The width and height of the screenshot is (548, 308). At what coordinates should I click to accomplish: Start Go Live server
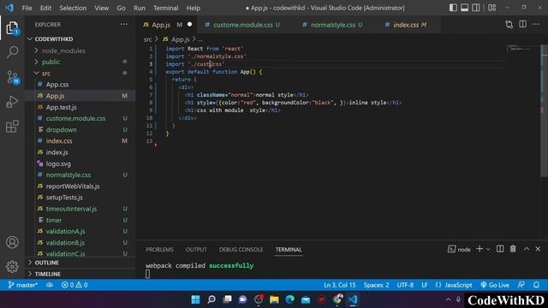coord(495,285)
